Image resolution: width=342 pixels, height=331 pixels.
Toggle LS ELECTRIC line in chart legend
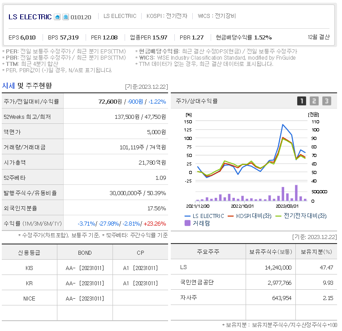(x=204, y=216)
